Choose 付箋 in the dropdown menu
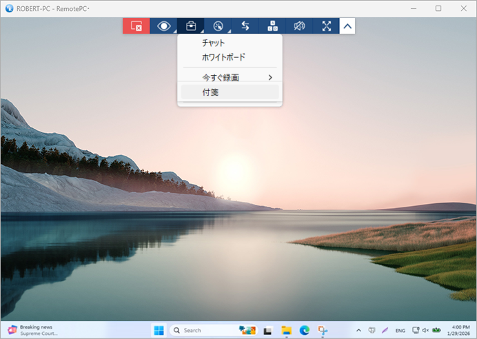477x339 pixels. [230, 92]
